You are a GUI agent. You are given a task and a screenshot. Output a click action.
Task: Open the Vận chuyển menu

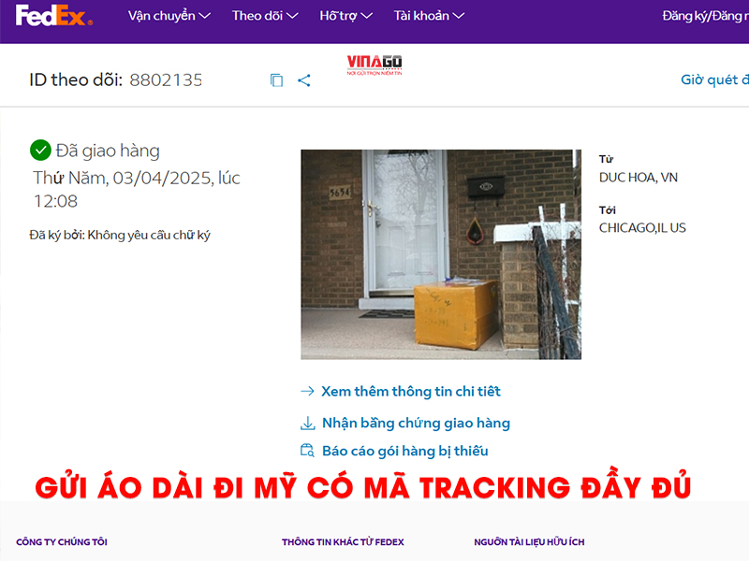point(169,16)
